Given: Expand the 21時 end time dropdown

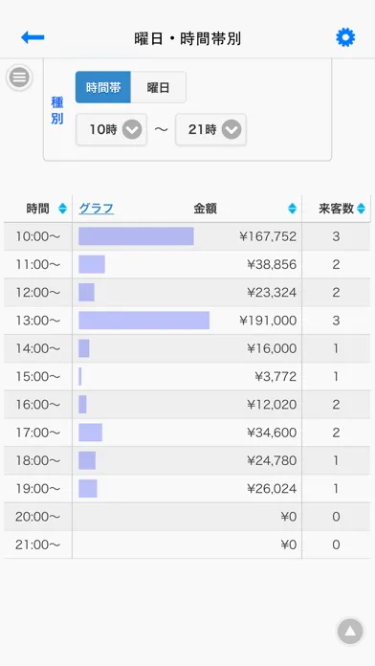Looking at the screenshot, I should [211, 129].
